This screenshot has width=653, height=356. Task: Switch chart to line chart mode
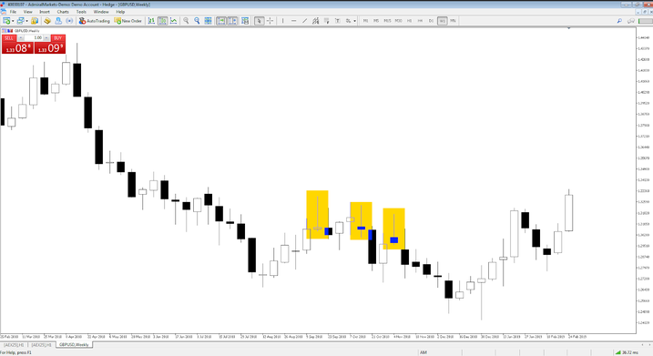click(x=173, y=21)
